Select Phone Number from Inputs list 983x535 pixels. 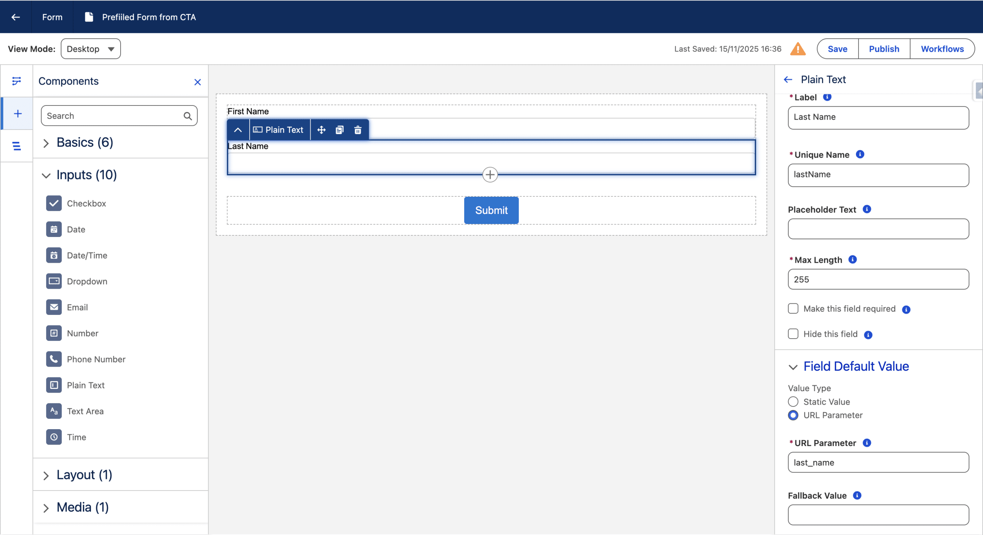pyautogui.click(x=96, y=359)
